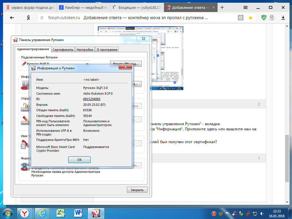Image resolution: width=292 pixels, height=219 pixels.
Task: Click the yellow bookmark star icon
Action: click(250, 18)
